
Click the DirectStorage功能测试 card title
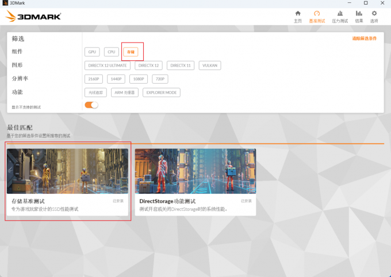pos(167,201)
